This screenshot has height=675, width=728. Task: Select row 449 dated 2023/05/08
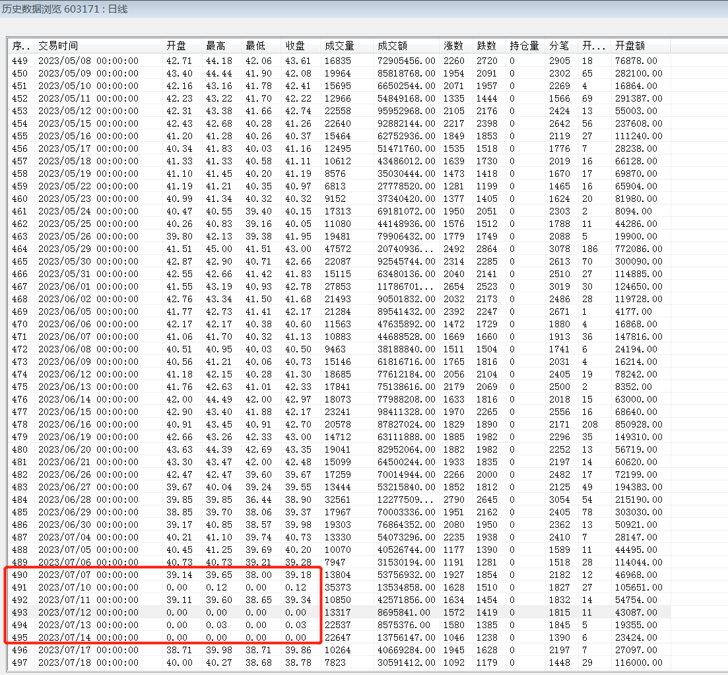[x=88, y=61]
